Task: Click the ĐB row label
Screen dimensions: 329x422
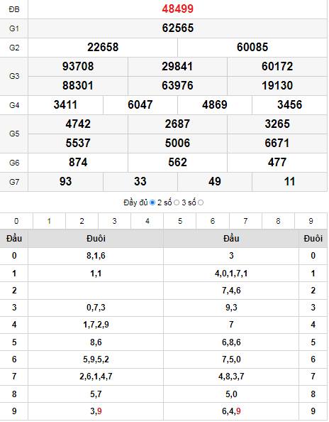Action: 14,9
